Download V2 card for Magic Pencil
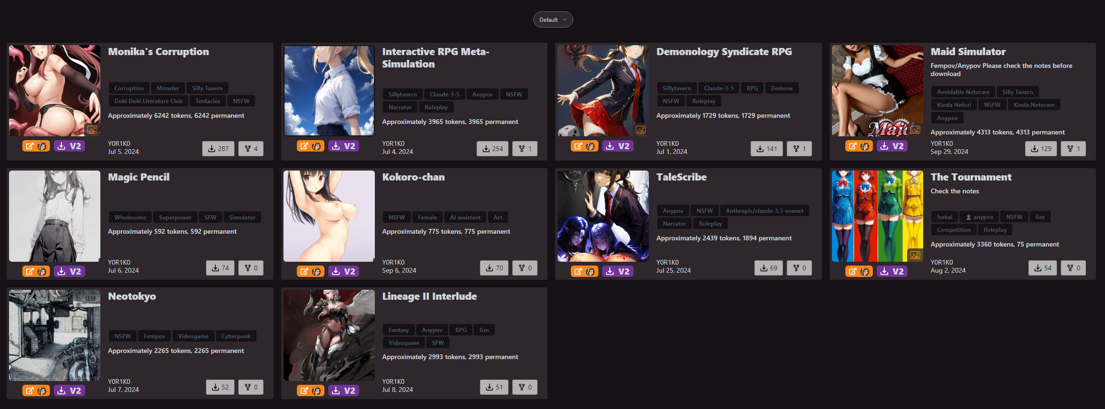Viewport: 1105px width, 409px height. click(x=69, y=271)
